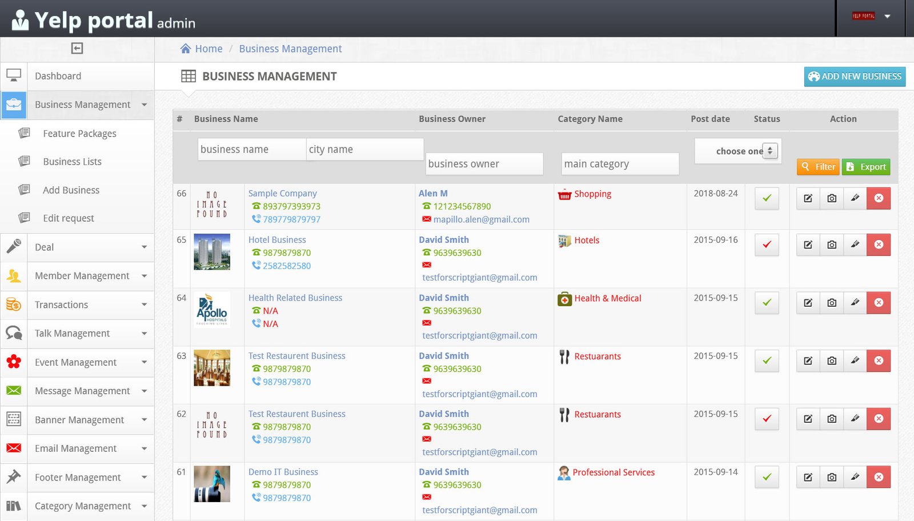Click the Footer Management pin icon
This screenshot has height=521, width=914.
[14, 477]
